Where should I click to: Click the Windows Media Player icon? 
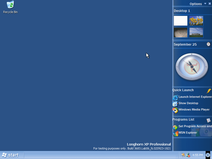pyautogui.click(x=175, y=110)
